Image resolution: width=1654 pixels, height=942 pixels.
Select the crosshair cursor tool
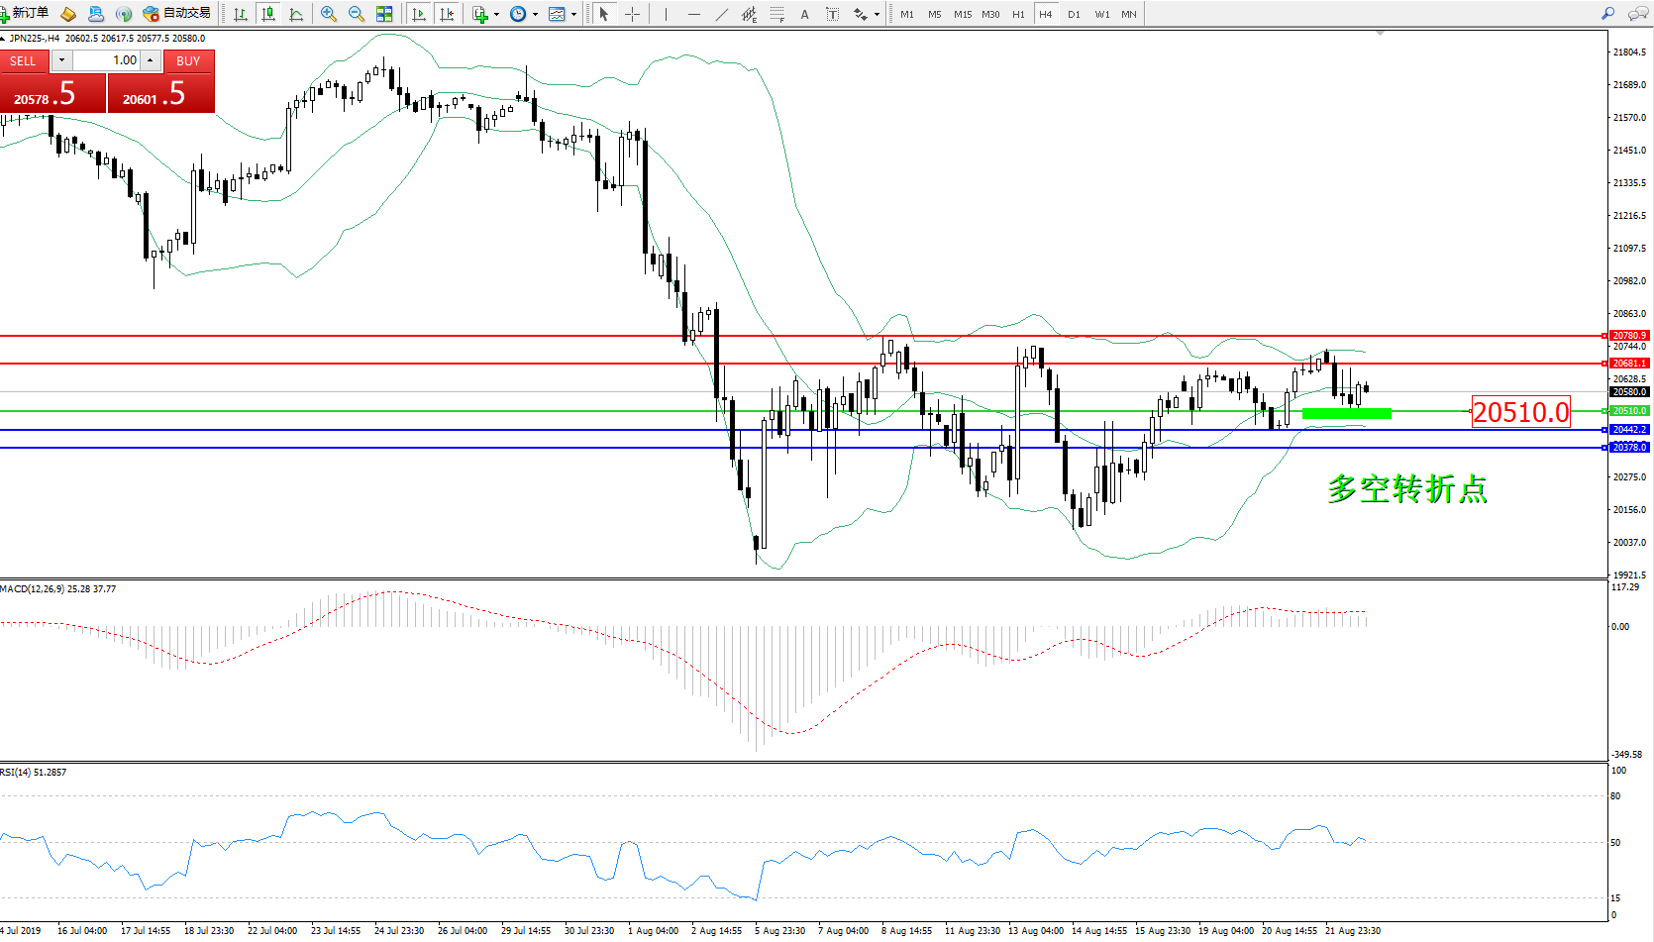click(632, 14)
